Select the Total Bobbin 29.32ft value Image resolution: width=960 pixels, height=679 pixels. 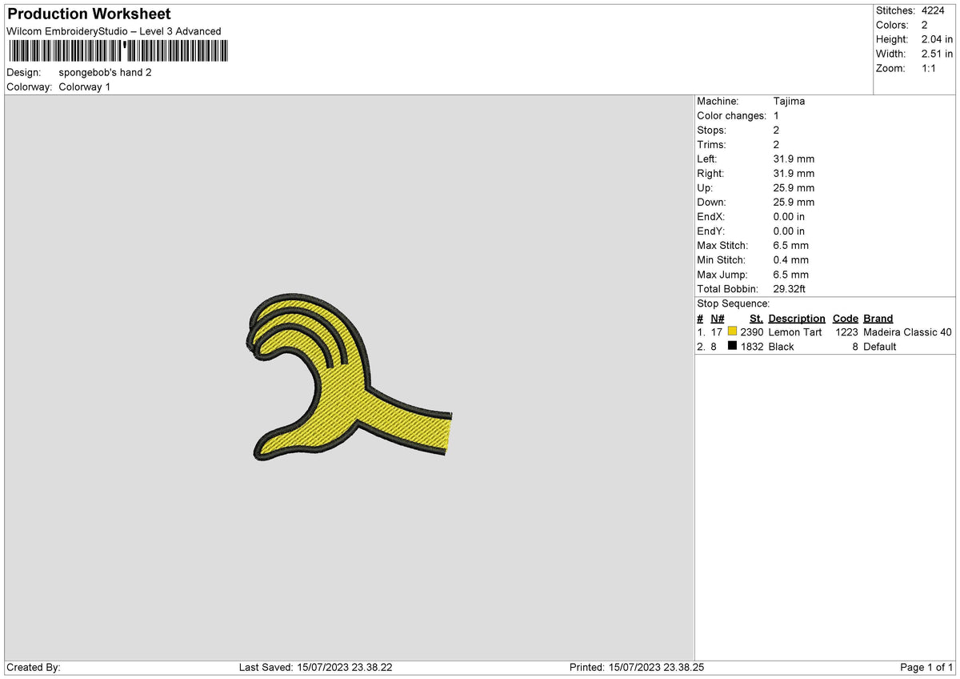(790, 288)
